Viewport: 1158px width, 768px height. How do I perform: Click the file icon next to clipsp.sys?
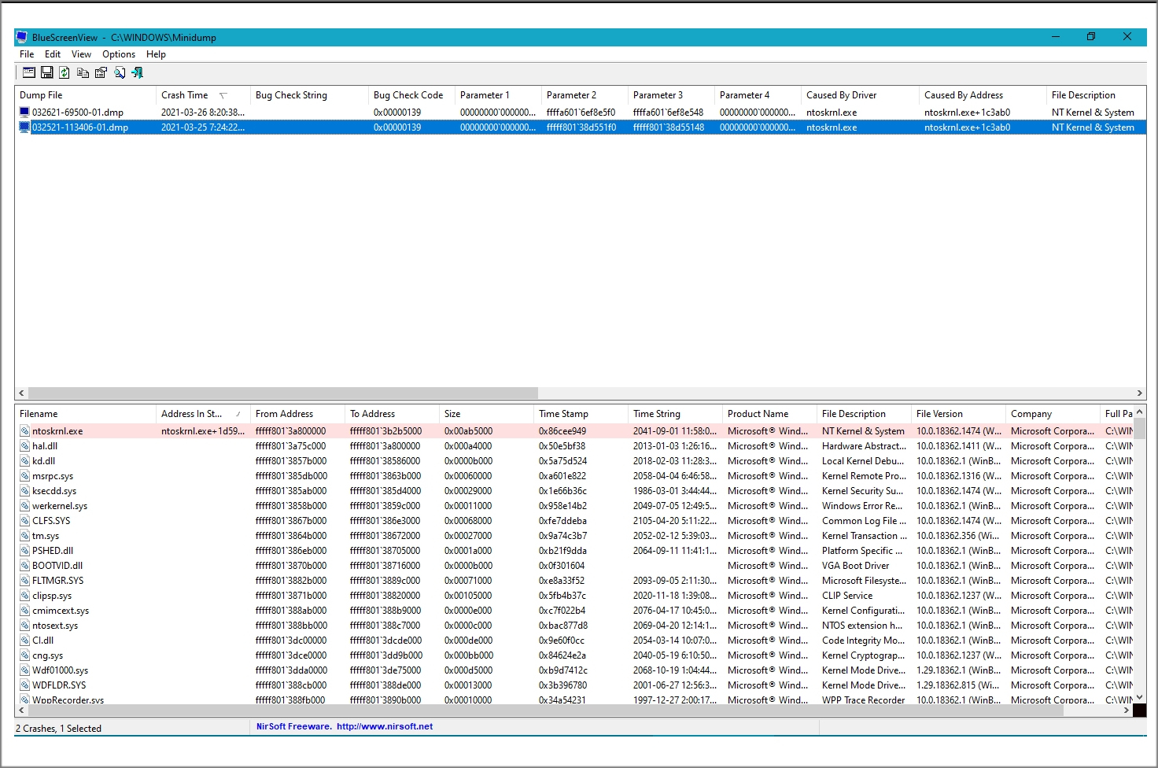point(25,596)
